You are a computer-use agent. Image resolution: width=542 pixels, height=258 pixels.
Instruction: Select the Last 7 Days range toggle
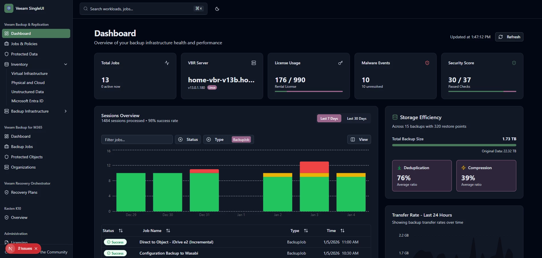tap(329, 118)
